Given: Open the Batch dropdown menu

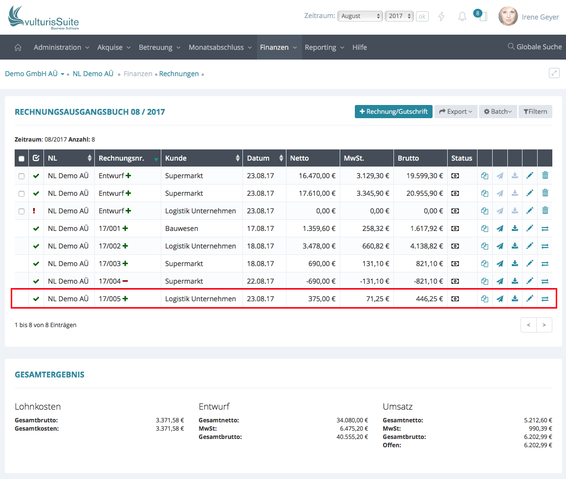Looking at the screenshot, I should tap(497, 112).
